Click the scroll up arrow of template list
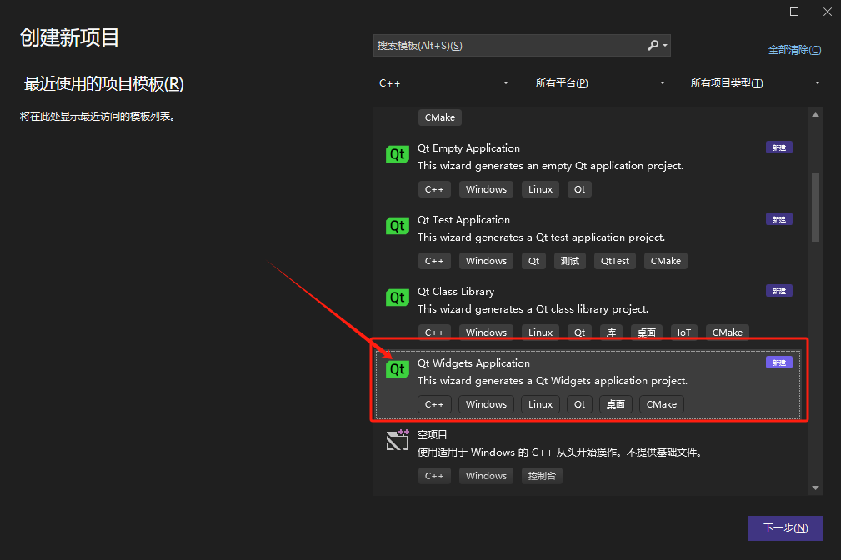This screenshot has height=560, width=841. coord(815,115)
